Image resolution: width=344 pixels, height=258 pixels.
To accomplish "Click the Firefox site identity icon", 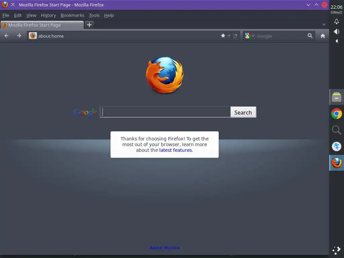I will pyautogui.click(x=33, y=36).
